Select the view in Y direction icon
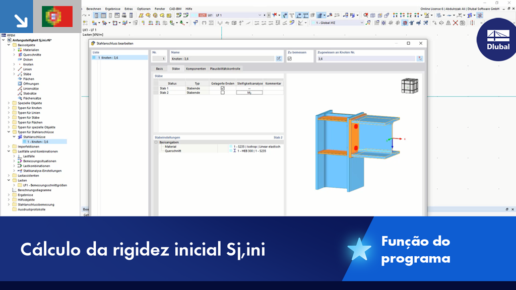The width and height of the screenshot is (516, 290). tap(402, 15)
